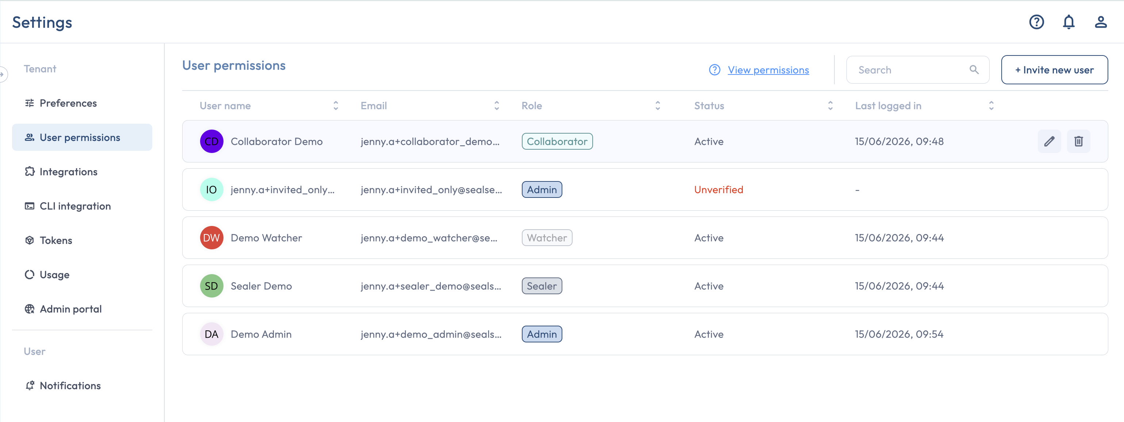Open the Admin portal entry
Screen dimensions: 1124x422
[82, 309]
